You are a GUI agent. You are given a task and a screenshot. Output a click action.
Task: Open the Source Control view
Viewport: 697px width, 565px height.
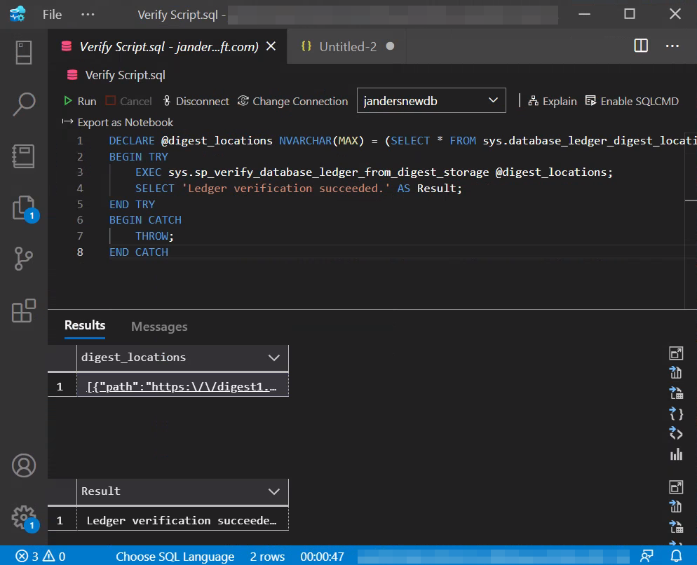[24, 259]
